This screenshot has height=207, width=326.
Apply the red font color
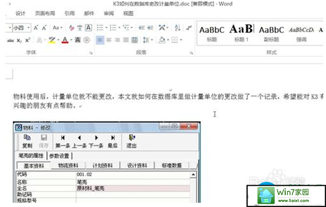click(x=65, y=40)
